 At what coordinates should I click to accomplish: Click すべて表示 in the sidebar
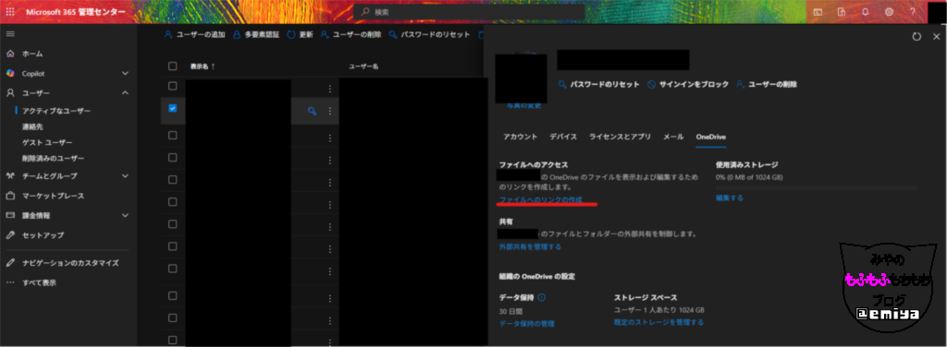pos(31,282)
